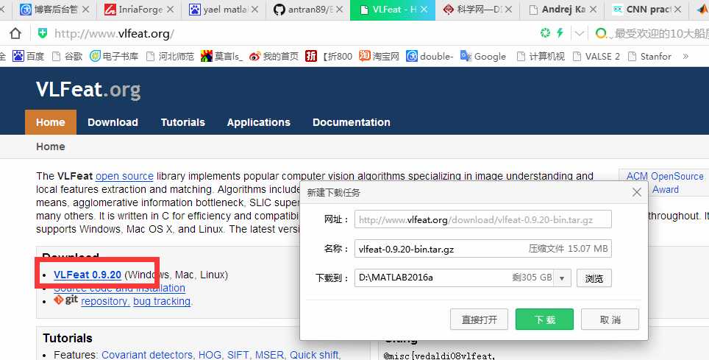The width and height of the screenshot is (709, 360).
Task: Open the Covariant detectors tutorial link
Action: coord(148,355)
